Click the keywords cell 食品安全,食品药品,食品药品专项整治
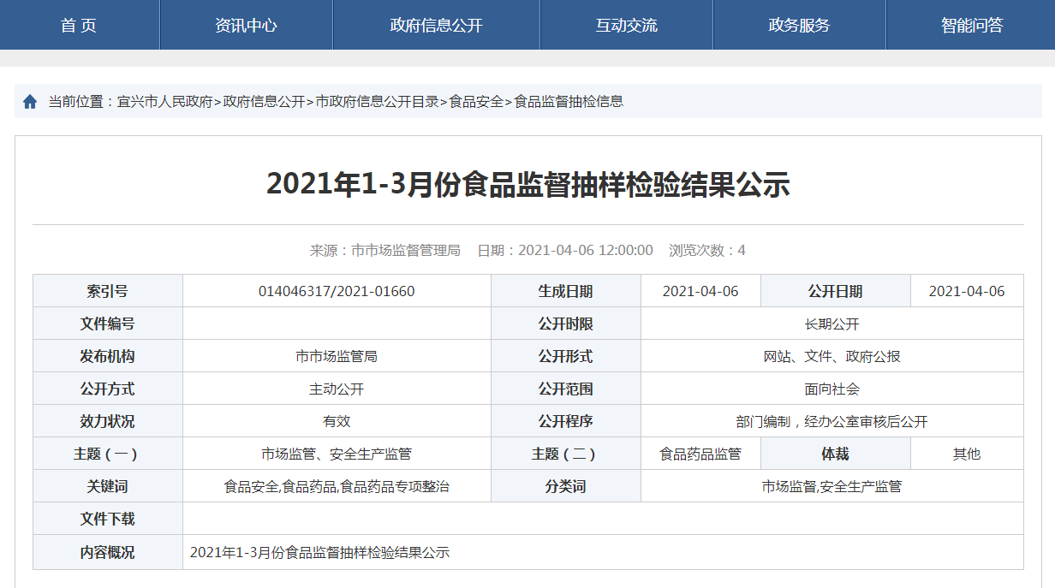The image size is (1055, 588). [x=337, y=487]
